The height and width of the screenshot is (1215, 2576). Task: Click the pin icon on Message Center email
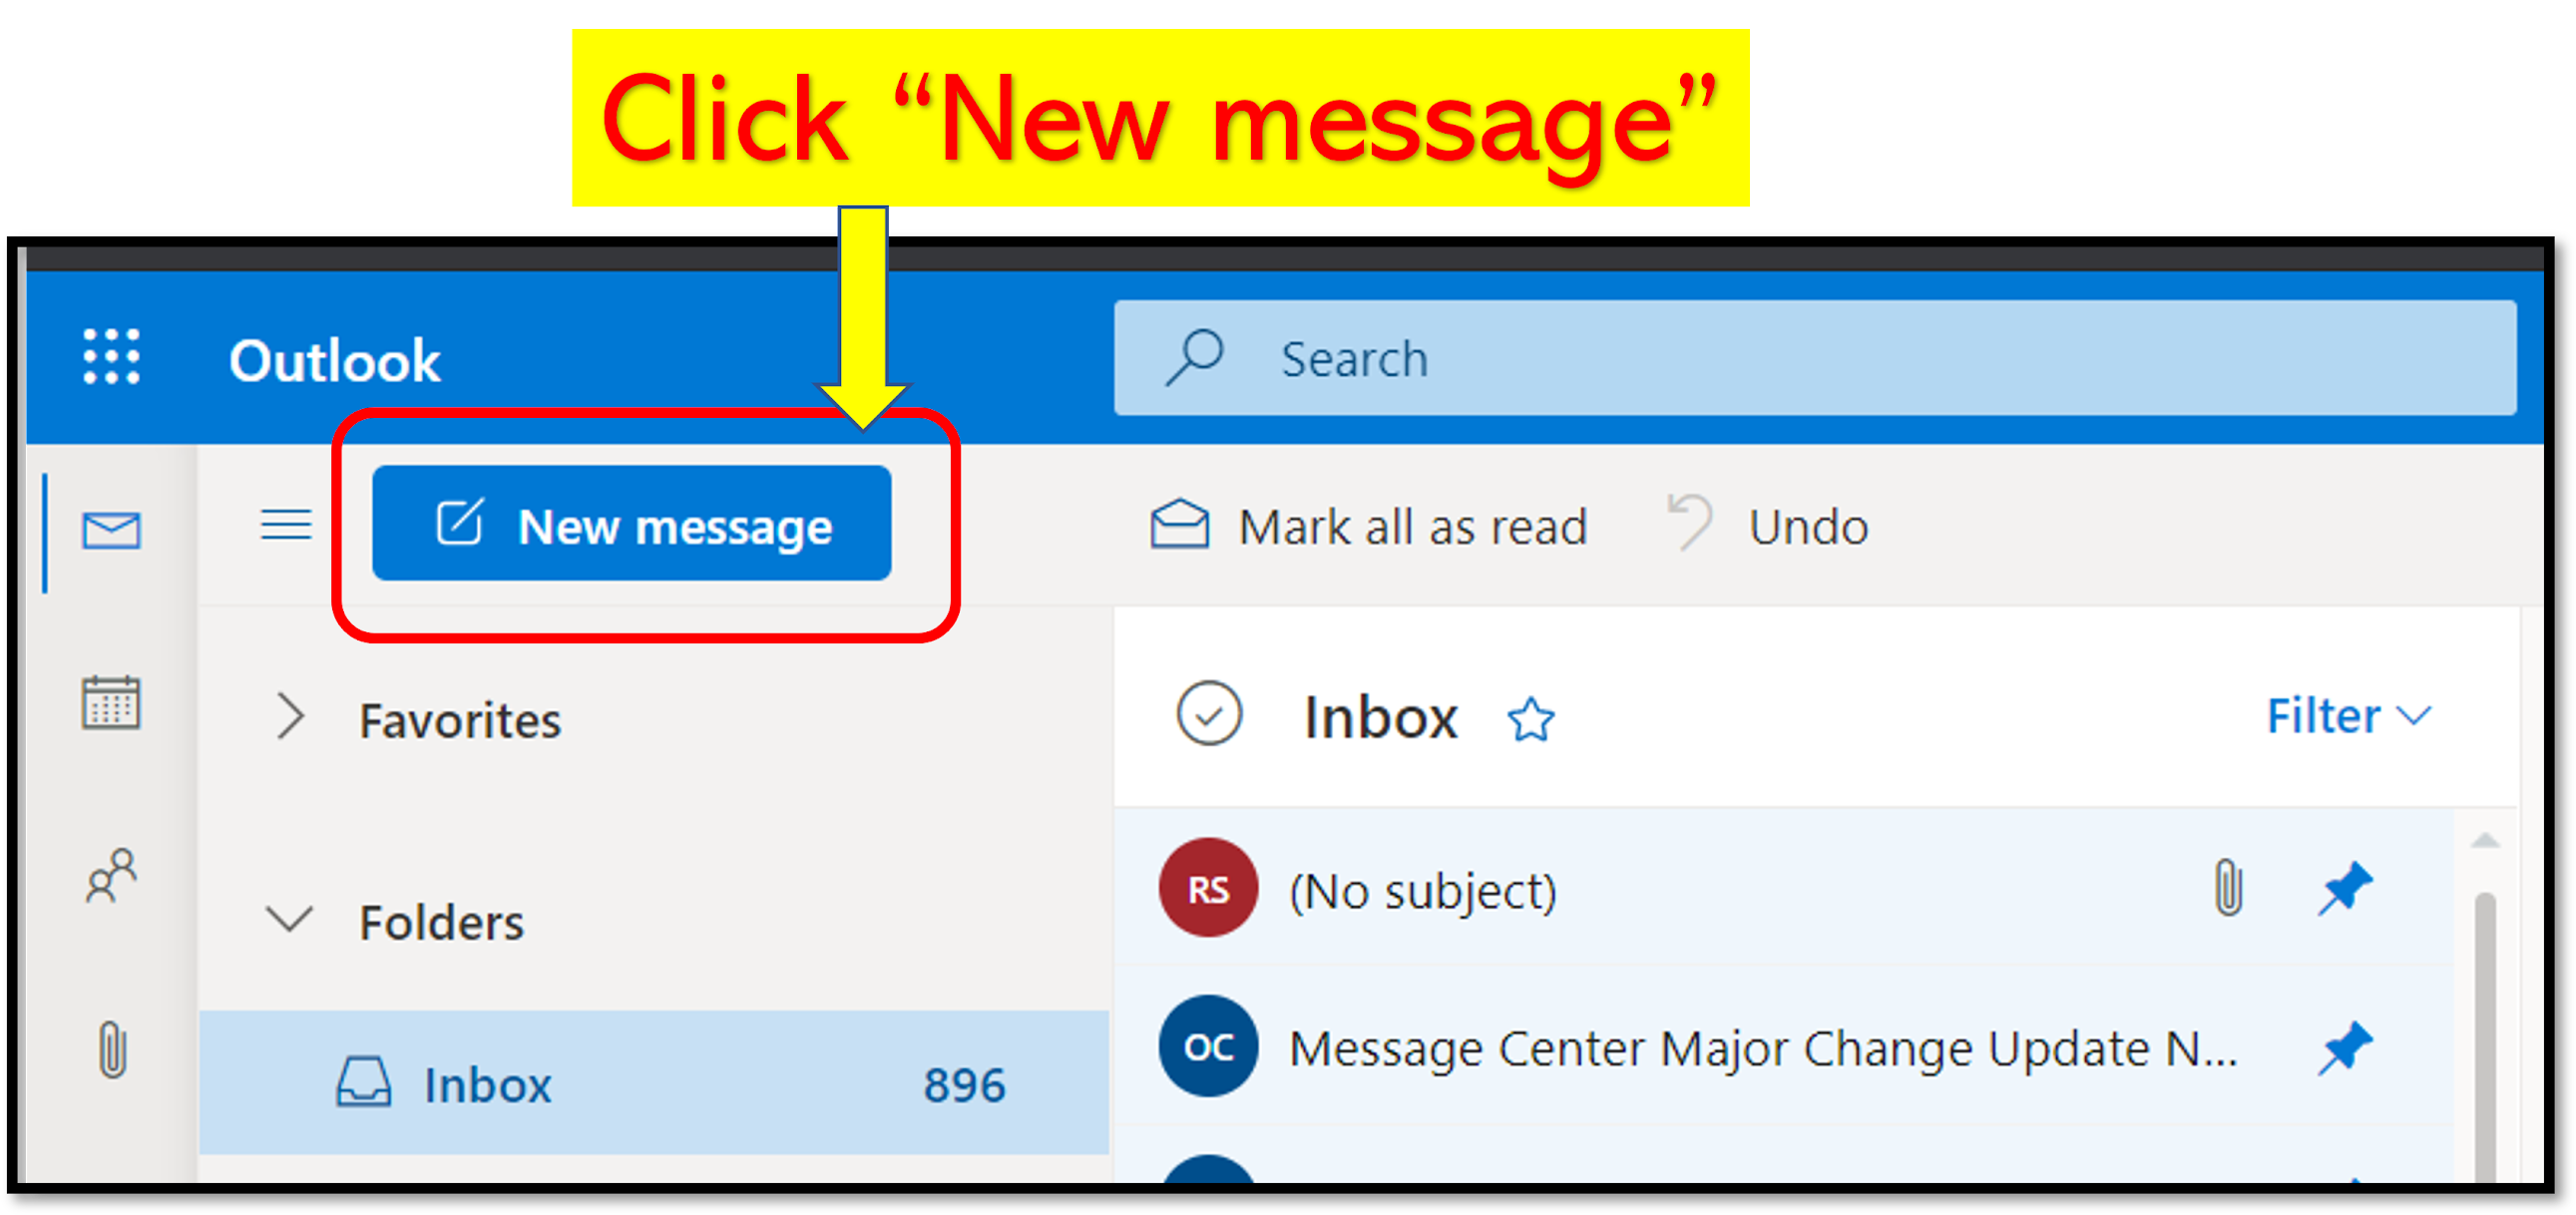(2345, 1047)
